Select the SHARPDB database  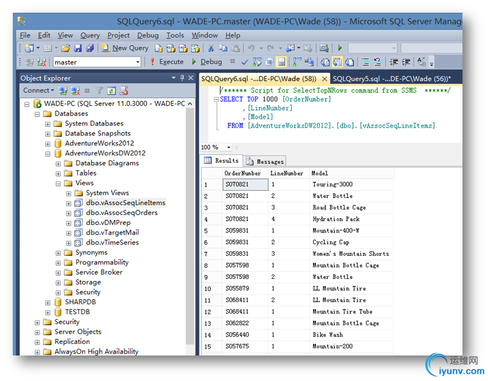point(80,302)
